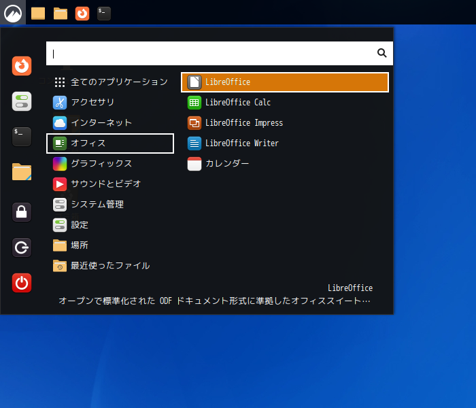Open 最近使ったファイル recent files
The width and height of the screenshot is (476, 408).
tap(110, 266)
